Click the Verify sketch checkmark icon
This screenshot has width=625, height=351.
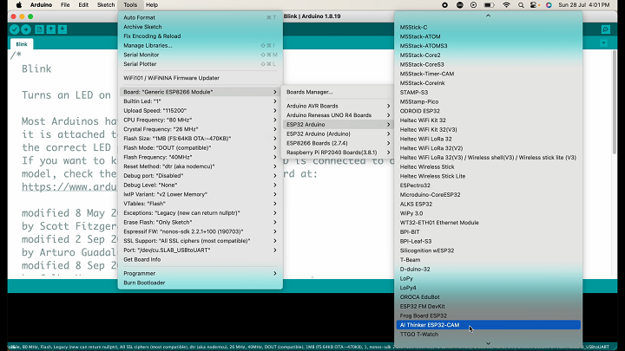click(x=15, y=29)
